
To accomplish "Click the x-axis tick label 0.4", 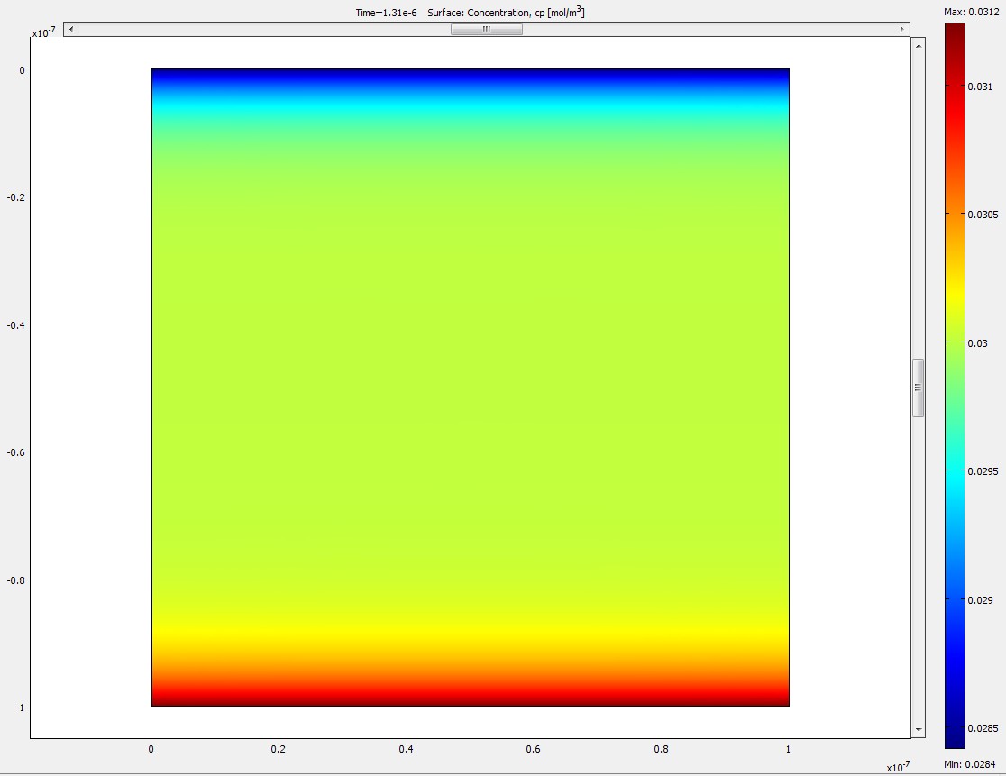I will tap(406, 750).
